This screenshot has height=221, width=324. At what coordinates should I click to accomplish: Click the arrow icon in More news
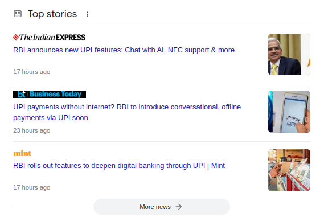pos(179,207)
